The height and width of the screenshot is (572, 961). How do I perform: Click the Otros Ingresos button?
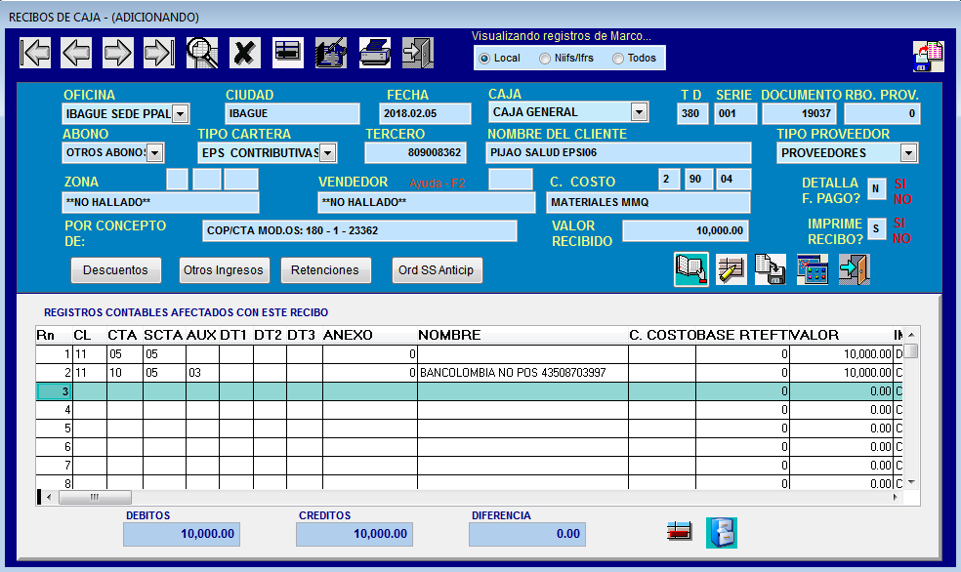[224, 270]
